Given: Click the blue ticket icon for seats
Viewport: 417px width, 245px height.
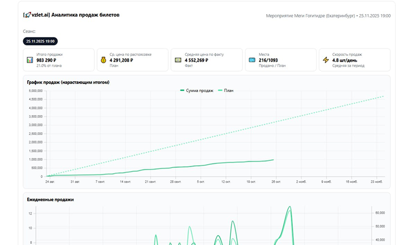Looking at the screenshot, I should [x=252, y=59].
